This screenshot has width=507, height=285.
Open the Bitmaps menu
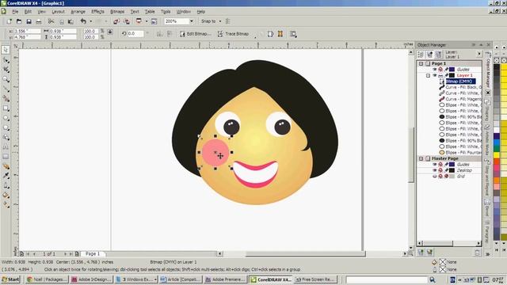117,12
